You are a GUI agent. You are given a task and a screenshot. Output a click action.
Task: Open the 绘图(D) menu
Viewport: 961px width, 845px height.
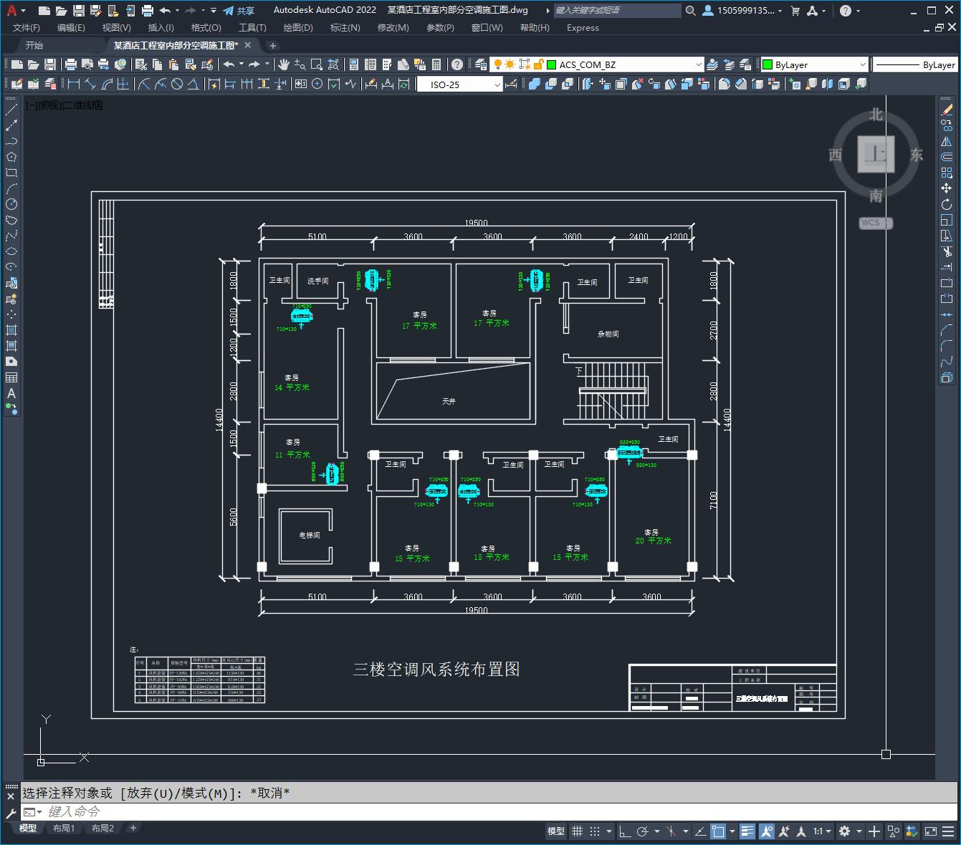point(298,28)
